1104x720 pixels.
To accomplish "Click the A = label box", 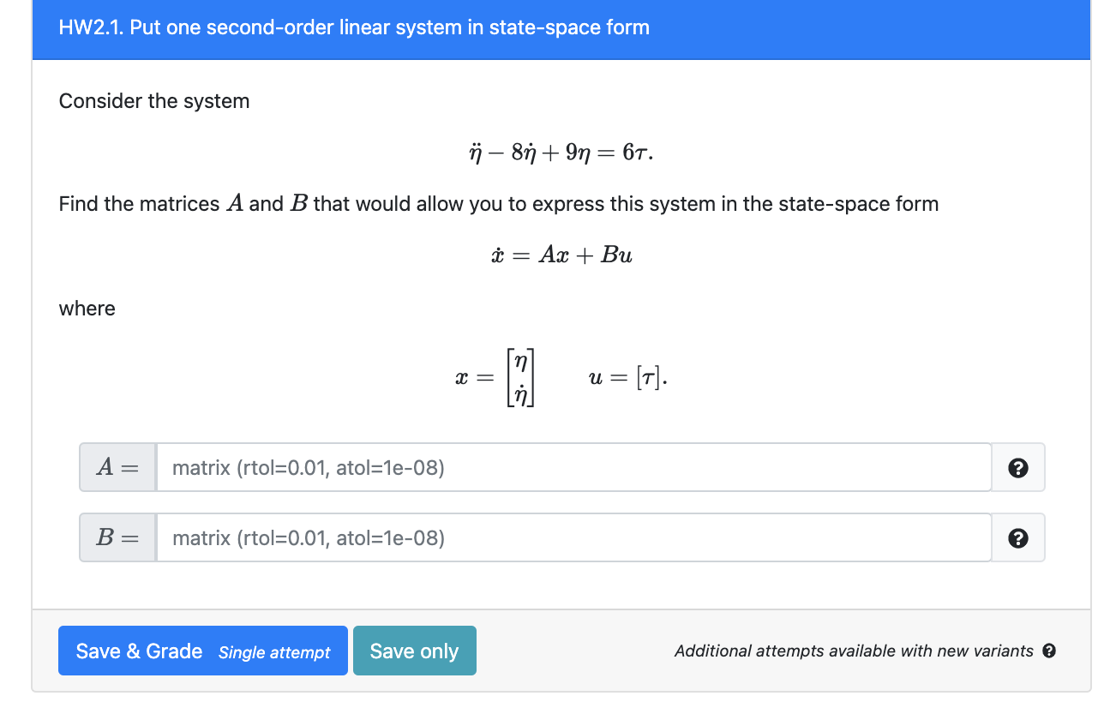I will 117,467.
